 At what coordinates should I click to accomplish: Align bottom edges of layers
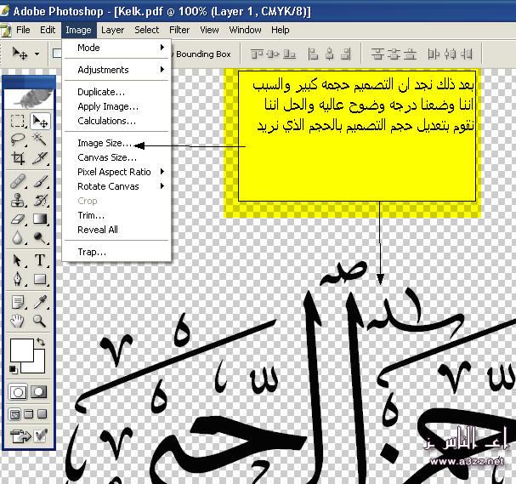(289, 54)
